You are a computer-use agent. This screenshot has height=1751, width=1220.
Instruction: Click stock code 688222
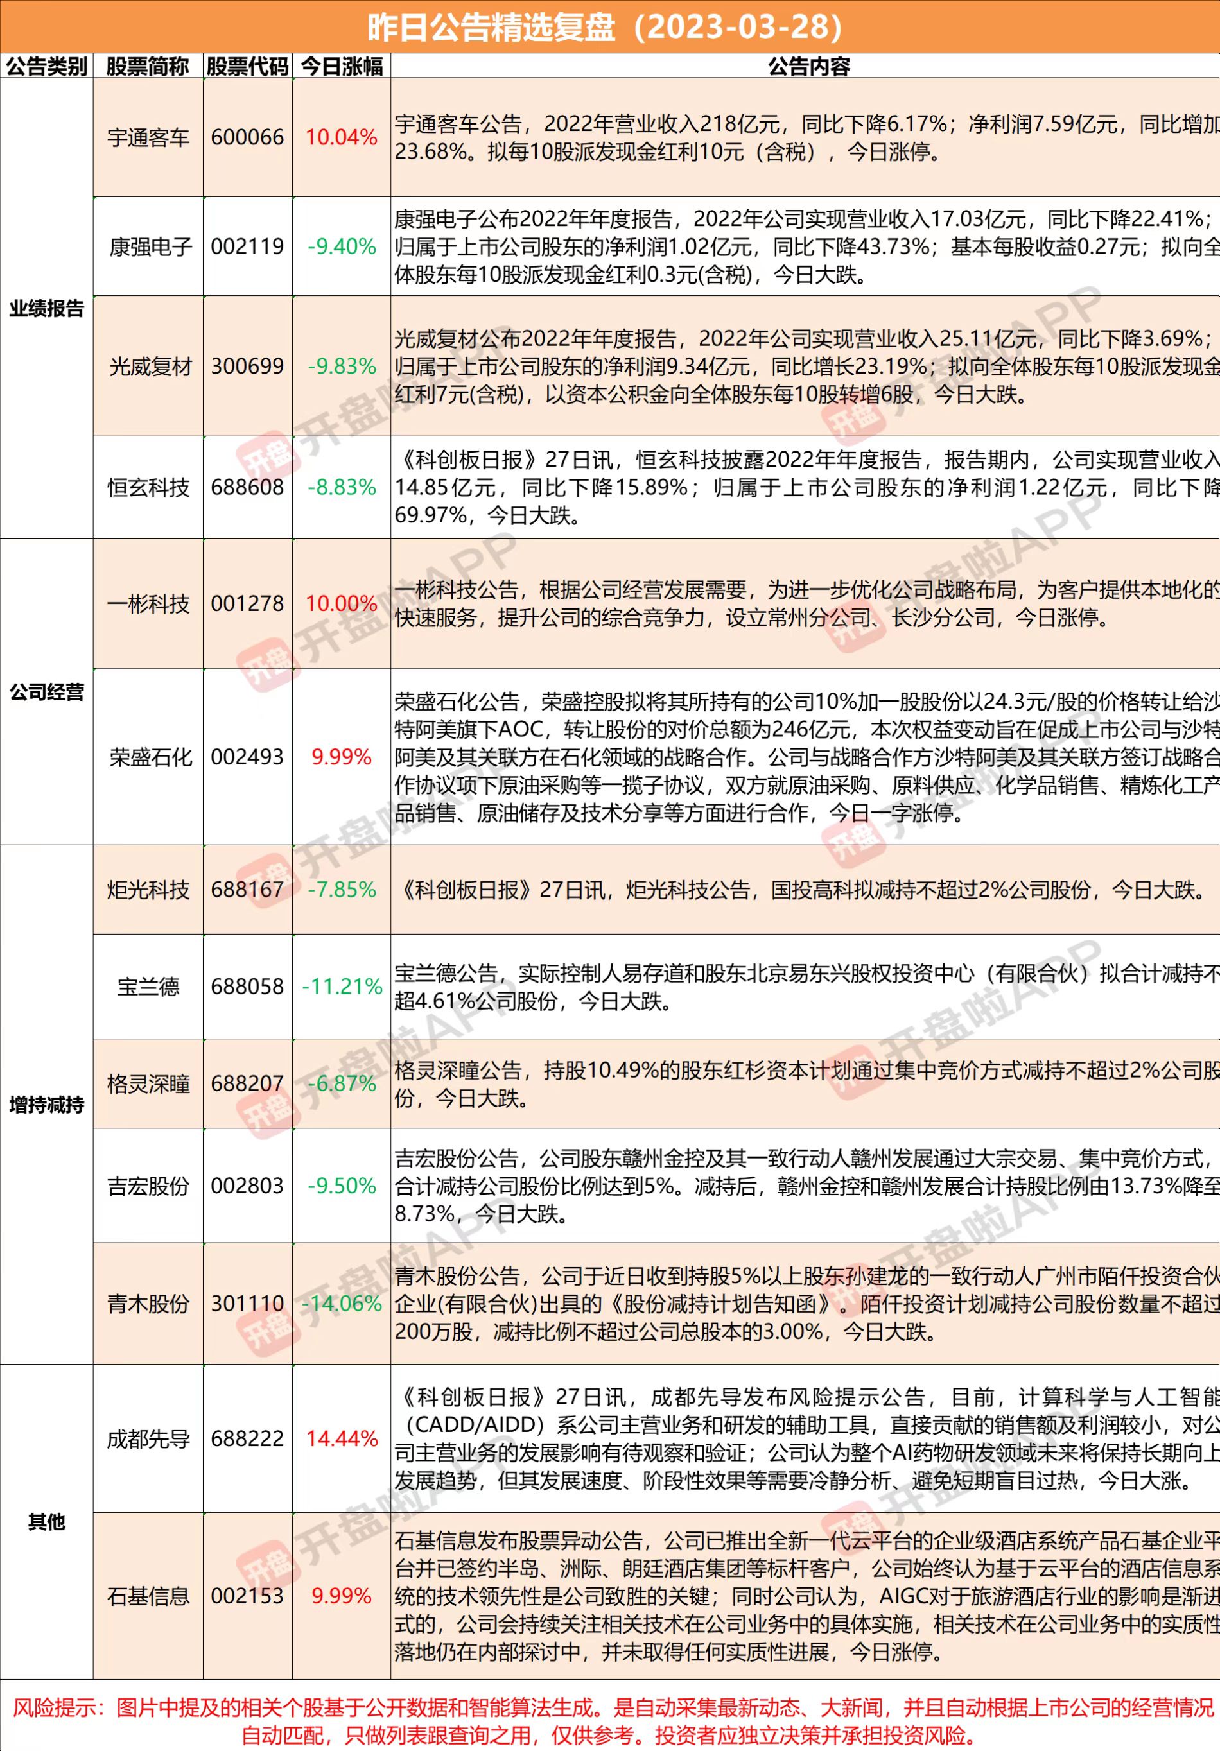[247, 1438]
